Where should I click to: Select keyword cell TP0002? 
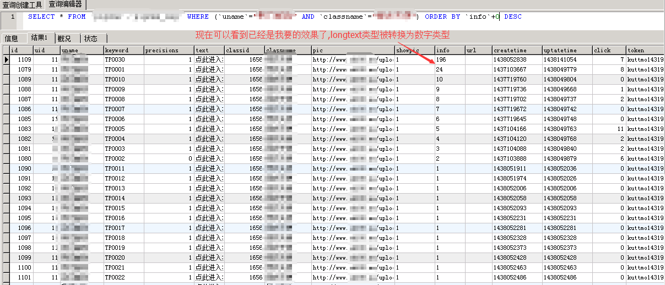(x=123, y=158)
